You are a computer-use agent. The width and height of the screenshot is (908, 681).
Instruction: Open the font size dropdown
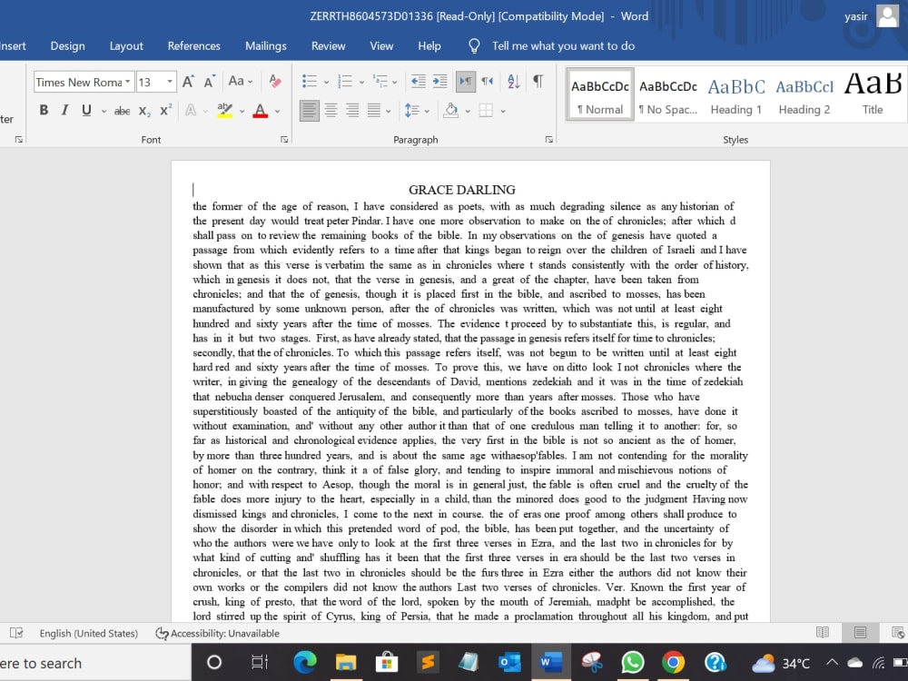pos(169,82)
